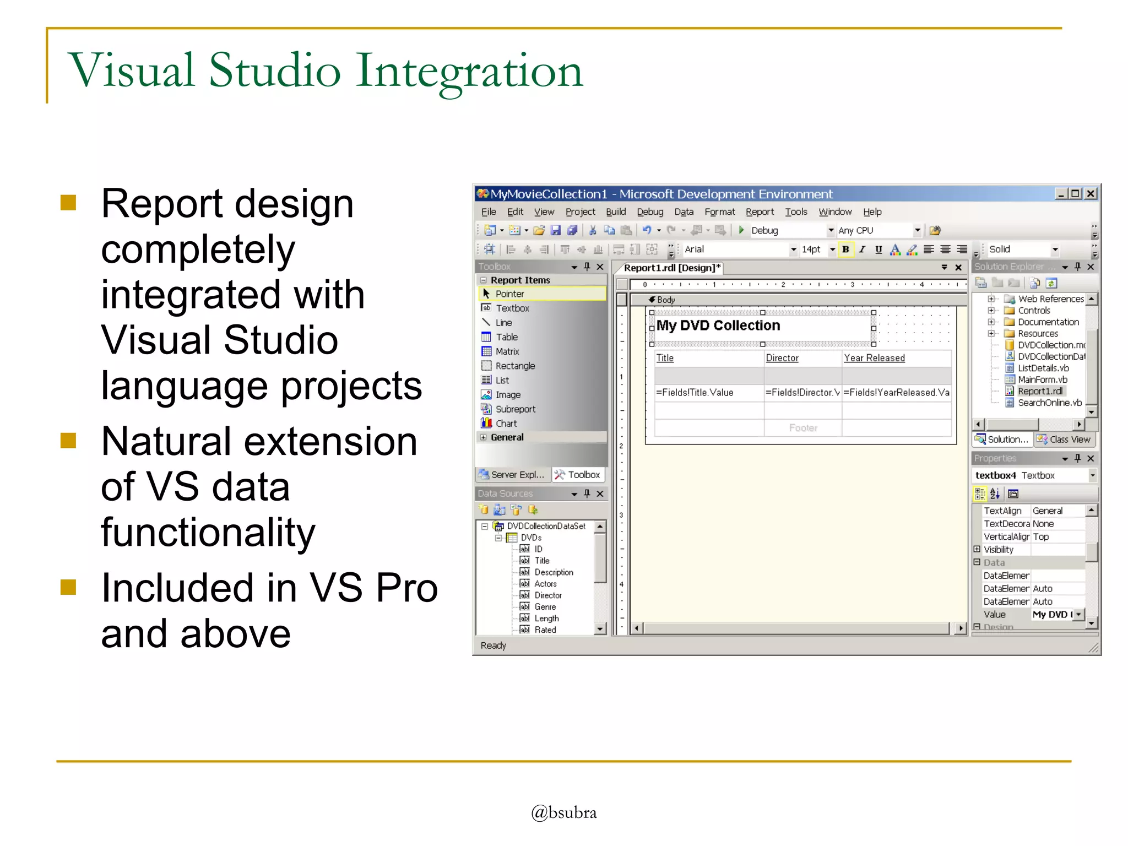1128x846 pixels.
Task: Collapse the Report Items toolbox section
Action: [x=484, y=280]
